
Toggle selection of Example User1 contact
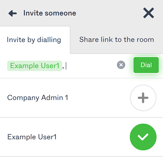coord(143,137)
